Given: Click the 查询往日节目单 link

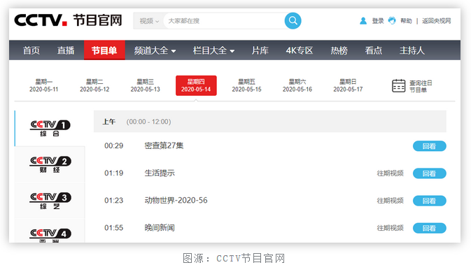Looking at the screenshot, I should pos(421,86).
